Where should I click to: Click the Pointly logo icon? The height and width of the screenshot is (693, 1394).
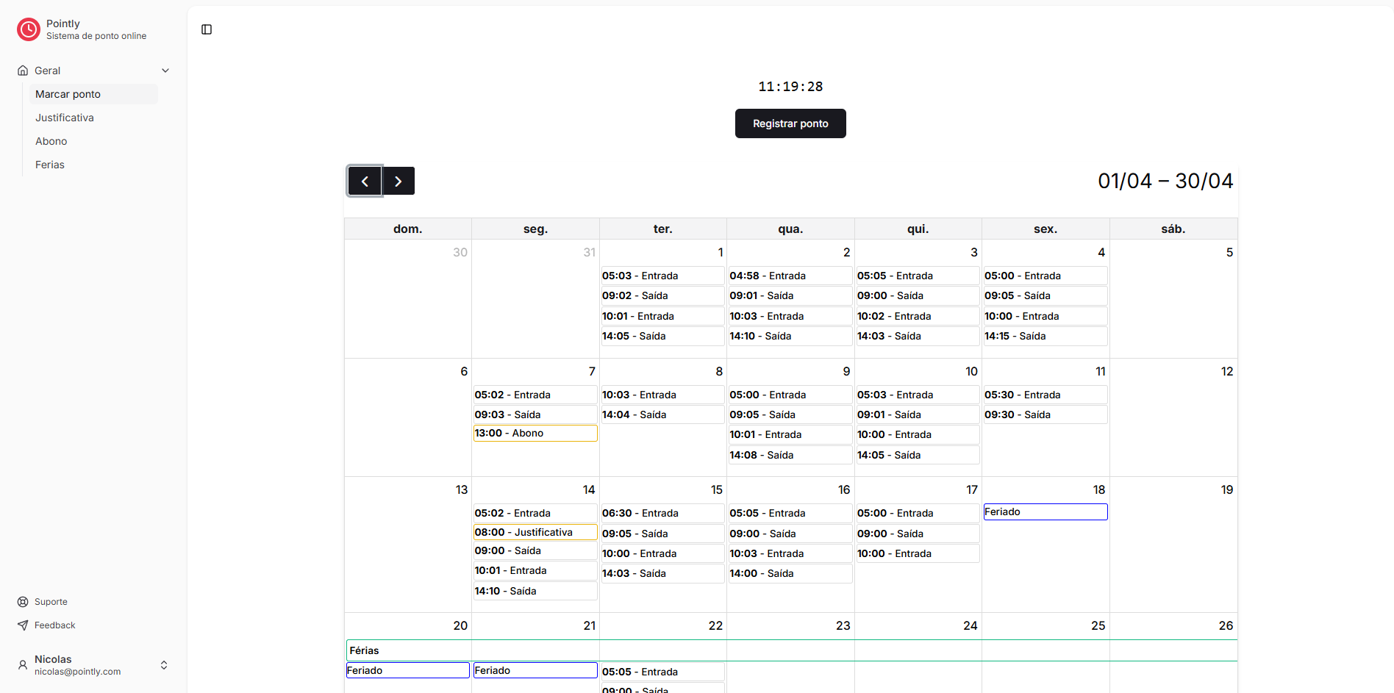tap(28, 29)
